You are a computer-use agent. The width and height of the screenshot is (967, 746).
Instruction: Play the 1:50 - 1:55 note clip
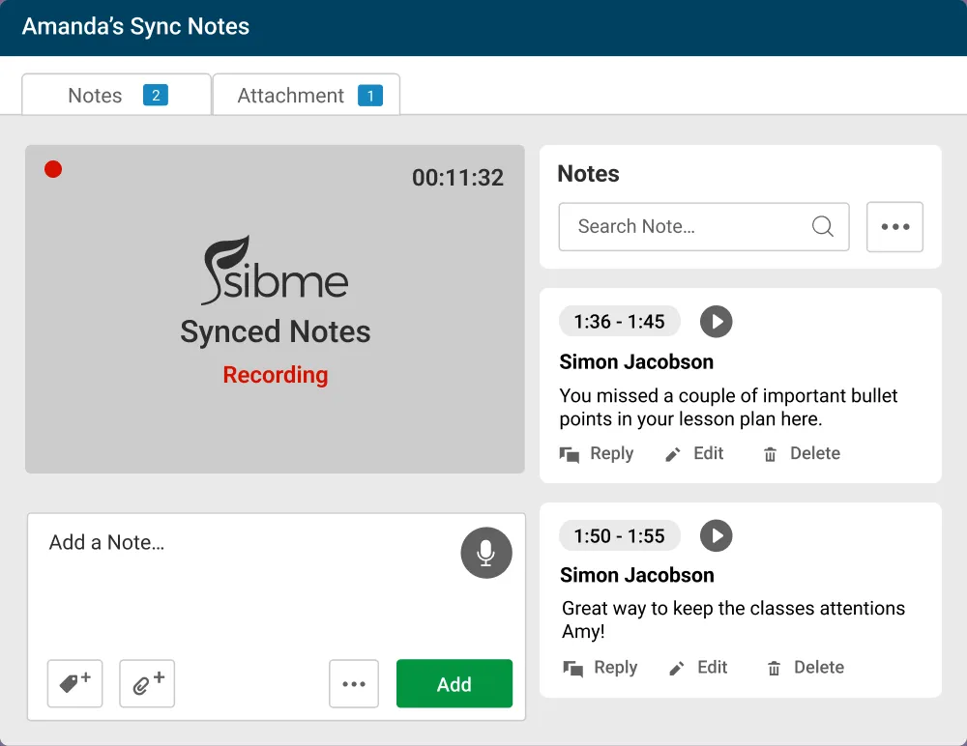click(716, 535)
